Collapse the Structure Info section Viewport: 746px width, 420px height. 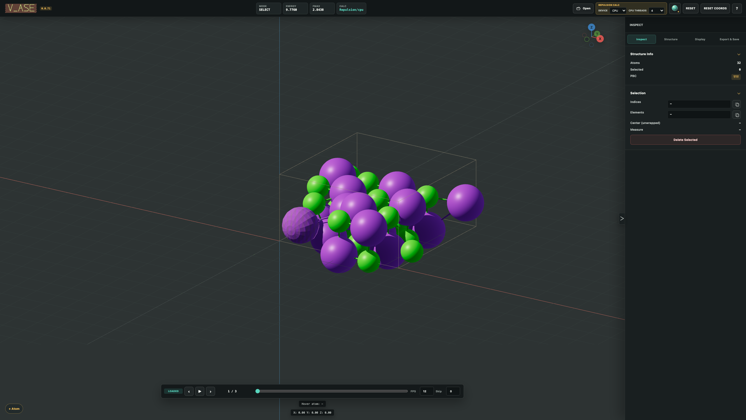coord(738,54)
